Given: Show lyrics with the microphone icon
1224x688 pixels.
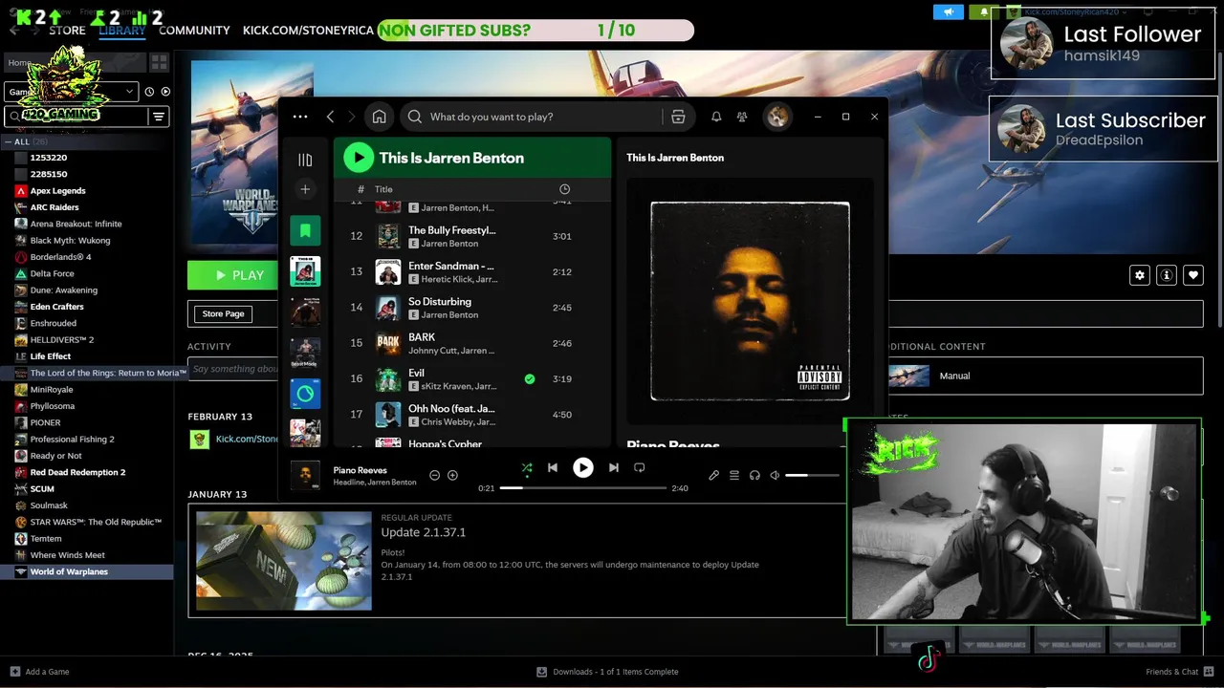Looking at the screenshot, I should 713,475.
